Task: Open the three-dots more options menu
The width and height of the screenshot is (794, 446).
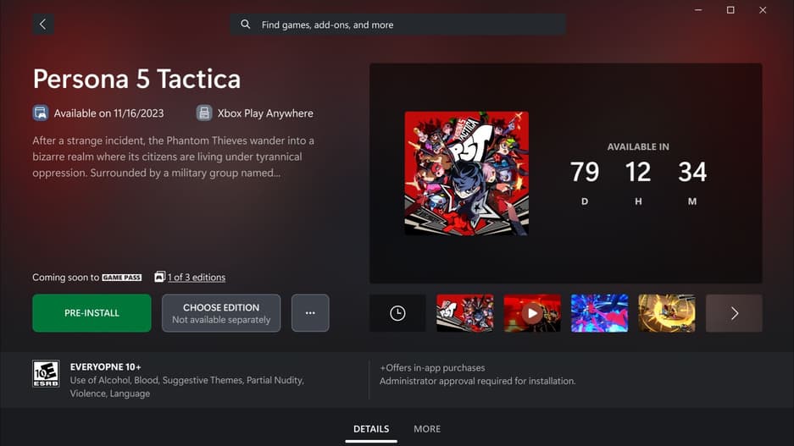Action: (310, 313)
